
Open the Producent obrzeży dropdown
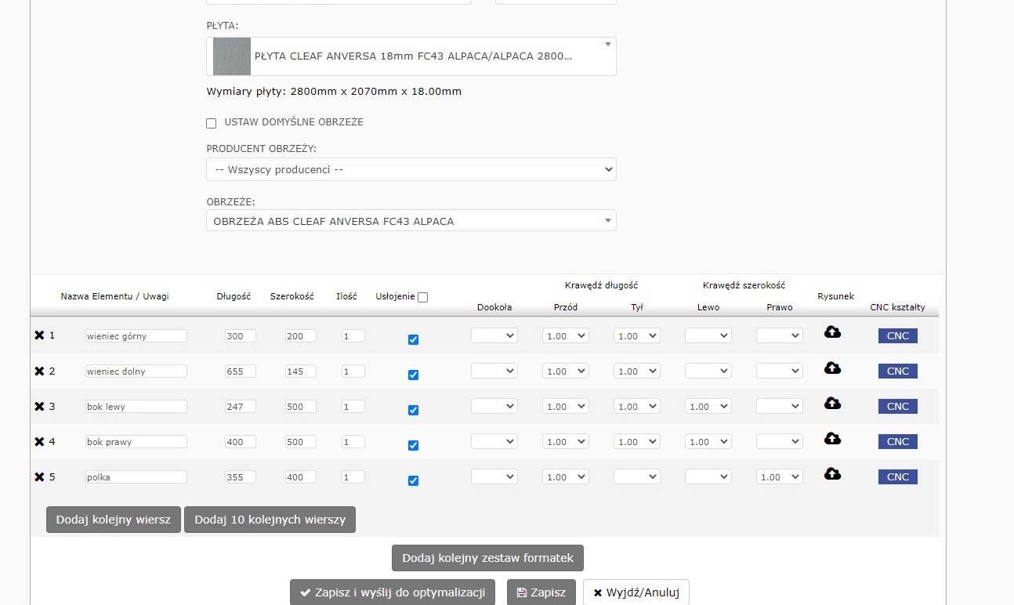click(x=411, y=169)
